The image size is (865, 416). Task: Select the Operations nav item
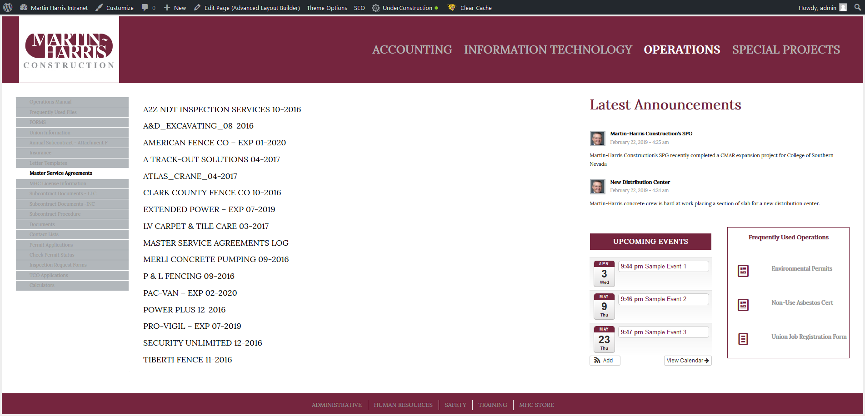tap(682, 50)
